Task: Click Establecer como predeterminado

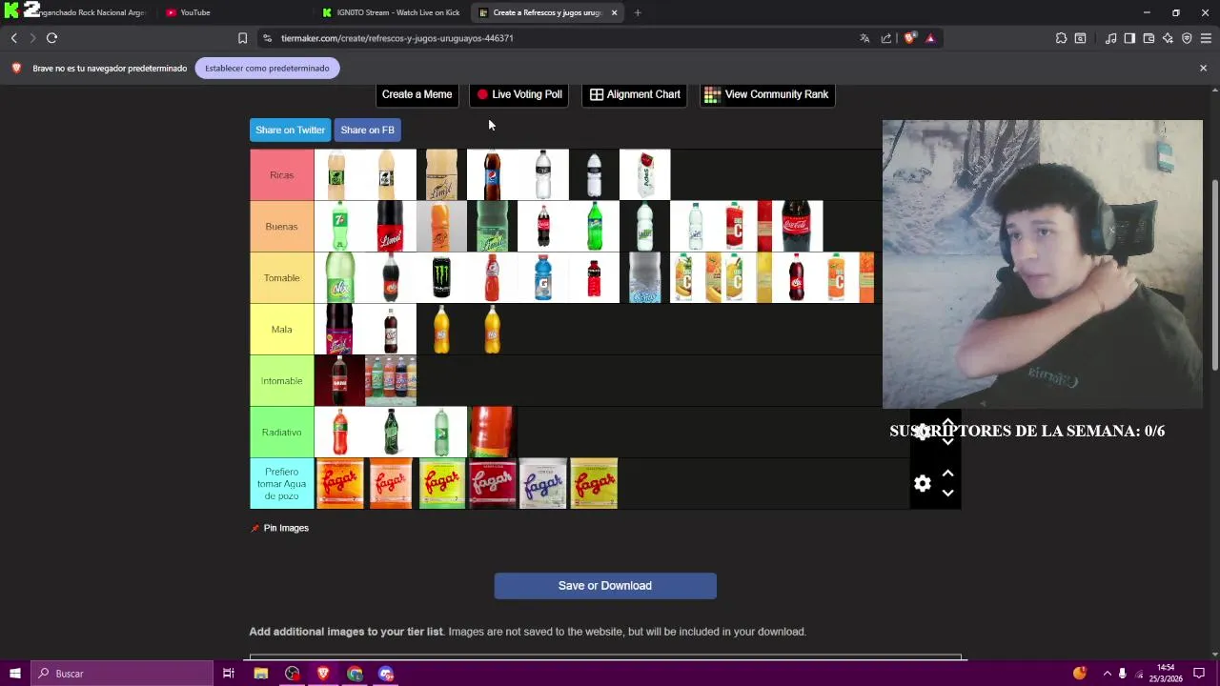Action: (x=267, y=68)
